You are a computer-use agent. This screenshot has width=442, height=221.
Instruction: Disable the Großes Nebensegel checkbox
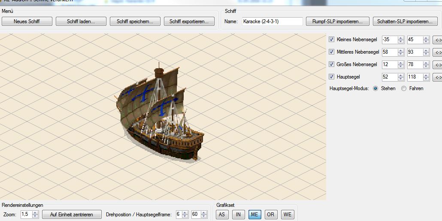(x=331, y=64)
